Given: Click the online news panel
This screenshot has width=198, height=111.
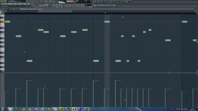Looking at the screenshot, I should (x=105, y=6).
